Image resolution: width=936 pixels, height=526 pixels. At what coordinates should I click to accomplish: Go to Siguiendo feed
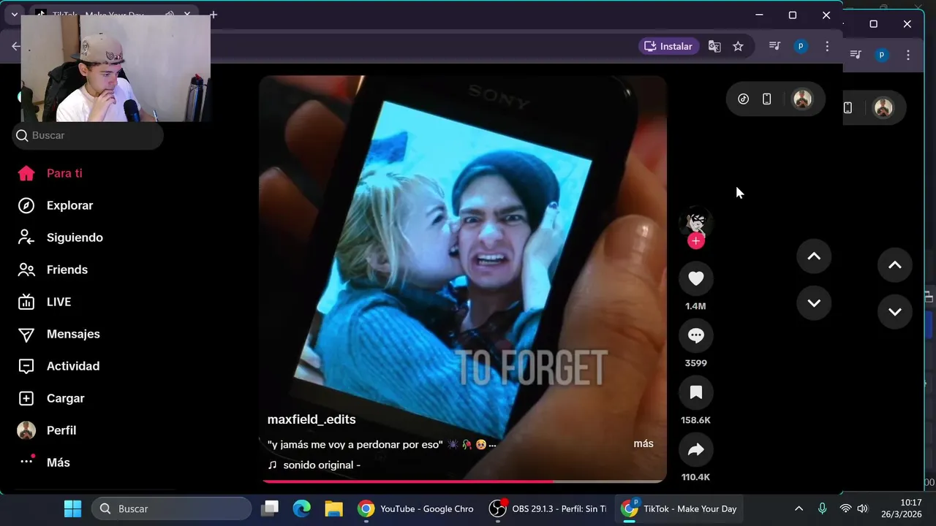point(60,237)
